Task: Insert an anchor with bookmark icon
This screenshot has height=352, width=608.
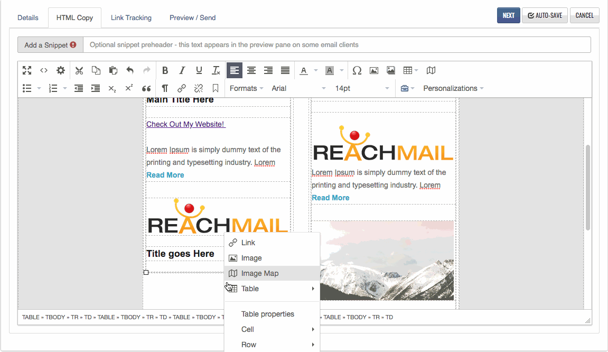Action: coord(216,88)
